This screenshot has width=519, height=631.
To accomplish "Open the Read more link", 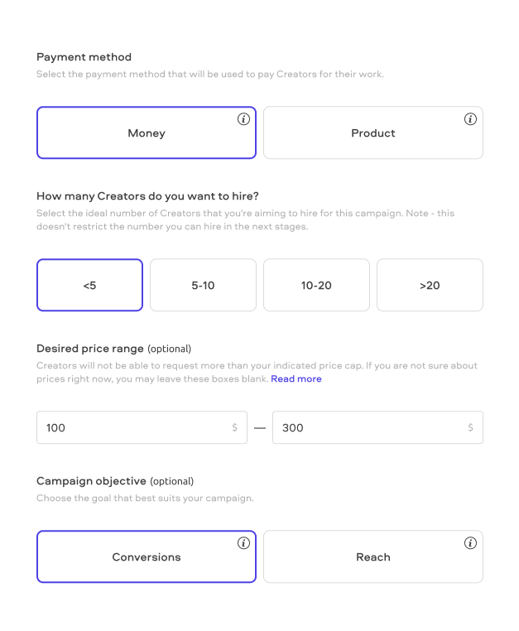I will point(296,378).
